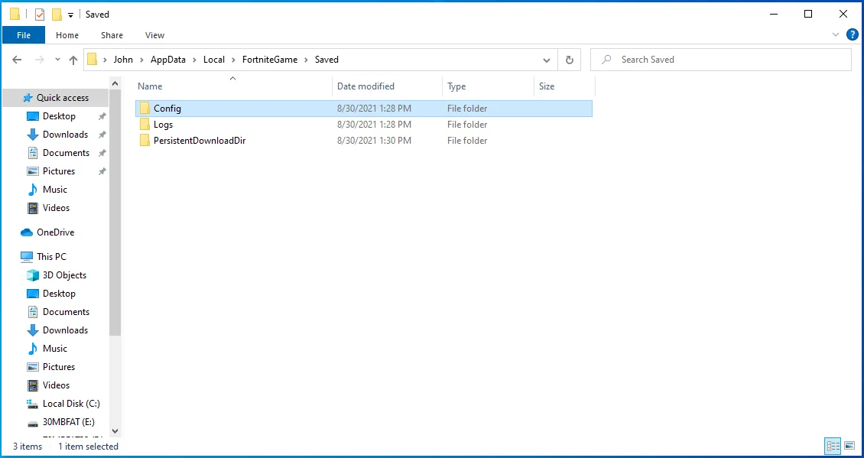Select OneDrive in the navigation pane
864x458 pixels.
point(55,232)
